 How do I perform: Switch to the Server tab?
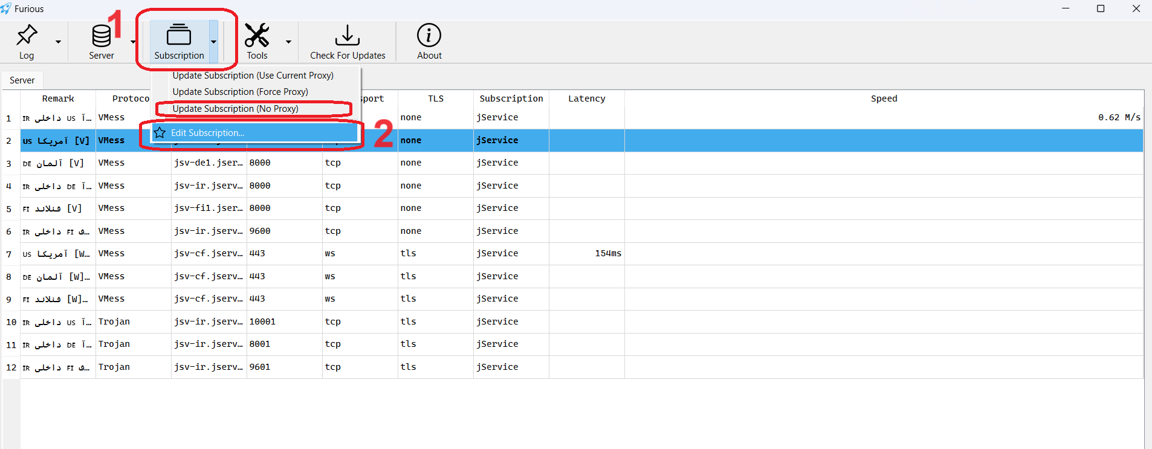click(x=22, y=80)
